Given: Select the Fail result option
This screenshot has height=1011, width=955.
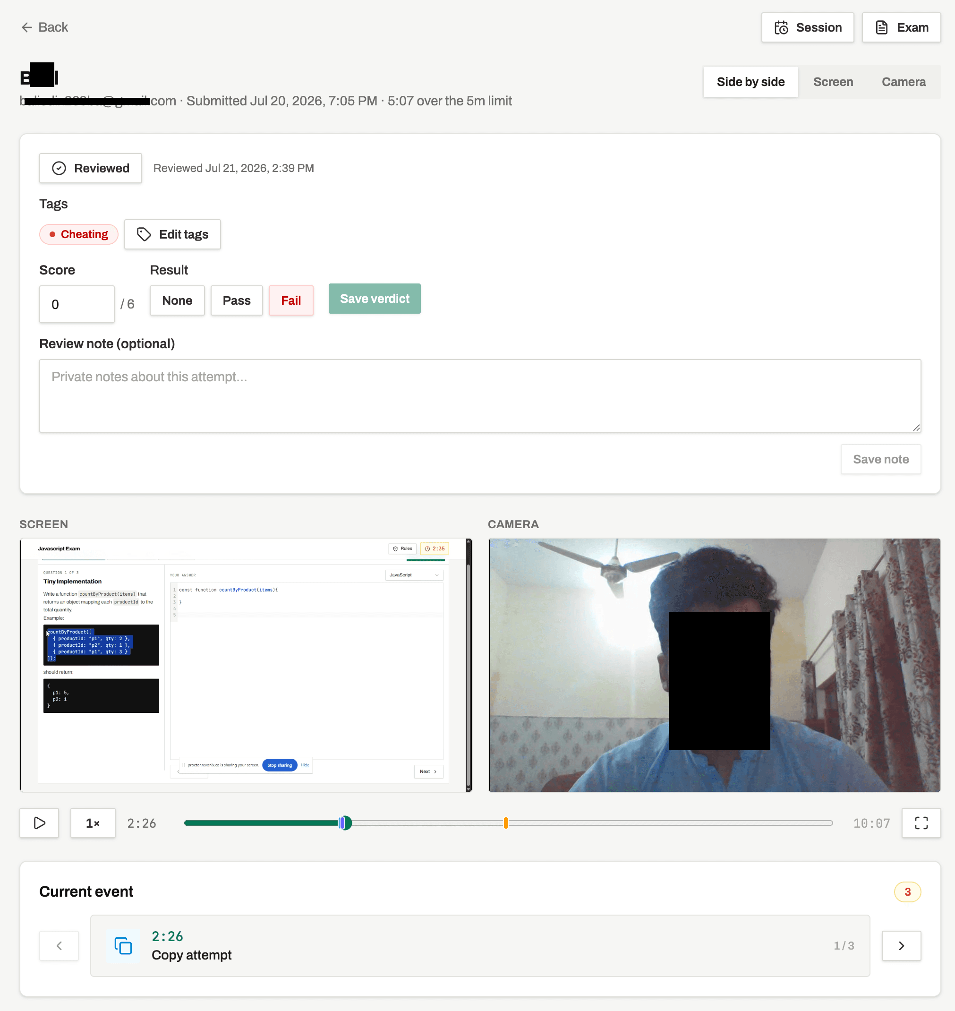Looking at the screenshot, I should pyautogui.click(x=291, y=300).
